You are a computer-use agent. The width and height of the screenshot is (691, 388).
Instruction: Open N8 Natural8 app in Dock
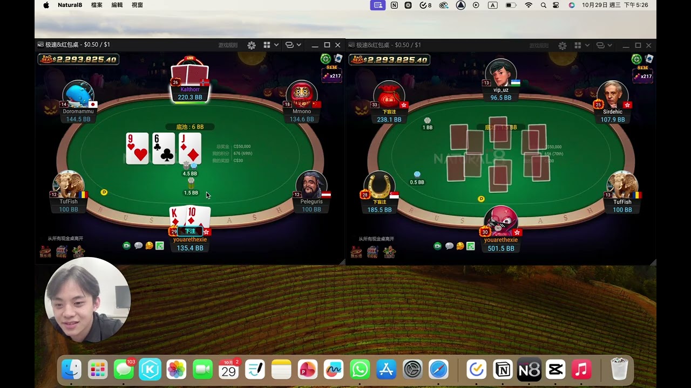529,370
